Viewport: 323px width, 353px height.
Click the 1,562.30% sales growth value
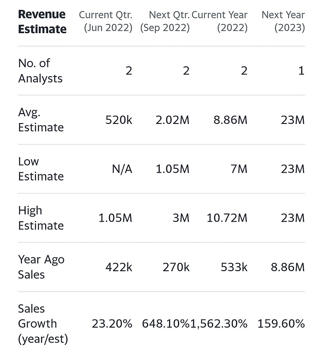pos(219,324)
